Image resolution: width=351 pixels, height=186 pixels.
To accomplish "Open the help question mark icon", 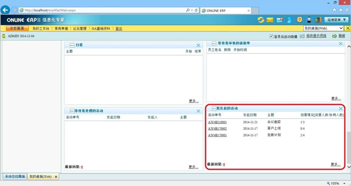I will click(299, 19).
